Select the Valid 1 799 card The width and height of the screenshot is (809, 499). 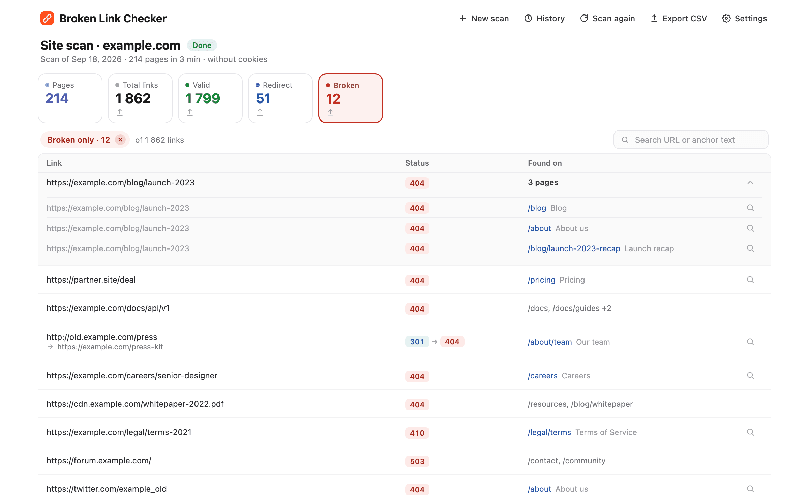pyautogui.click(x=210, y=98)
